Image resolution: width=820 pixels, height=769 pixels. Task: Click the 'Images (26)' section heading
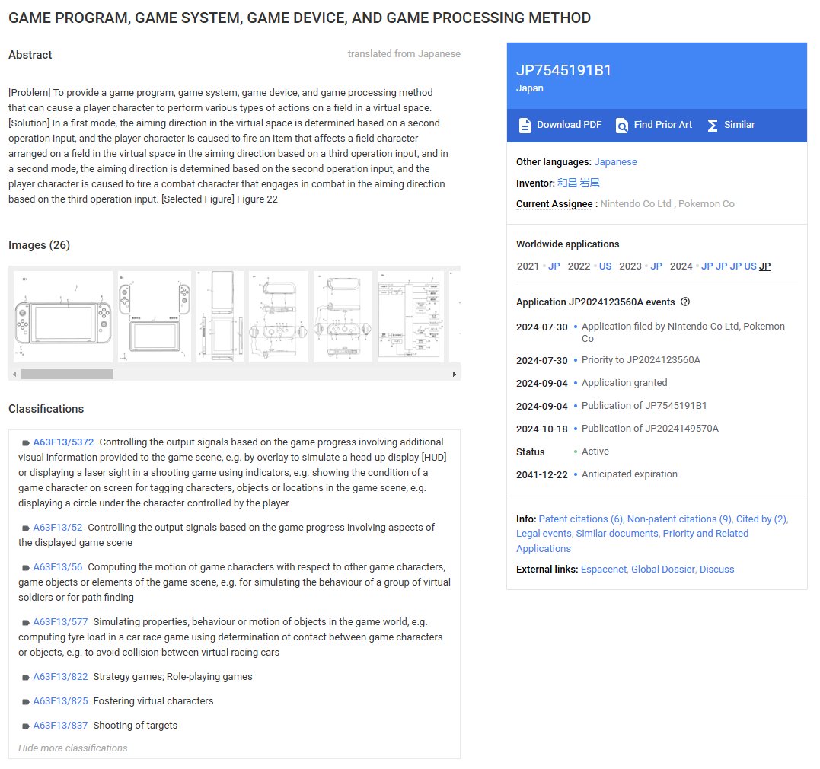point(40,245)
